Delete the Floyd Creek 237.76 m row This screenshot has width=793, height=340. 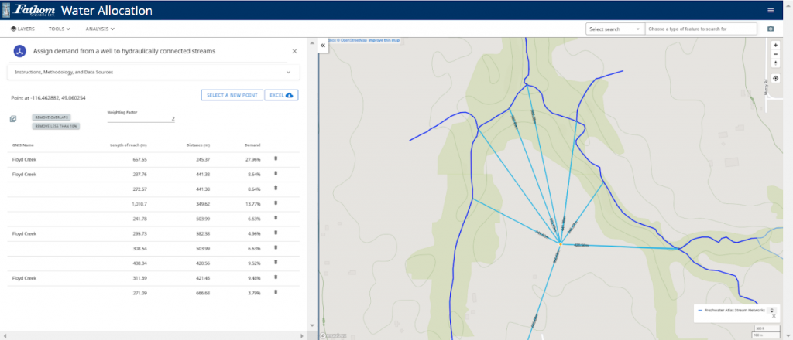276,174
